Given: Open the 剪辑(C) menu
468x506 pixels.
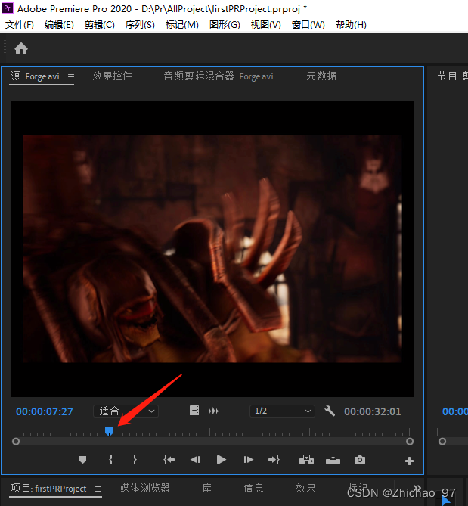Looking at the screenshot, I should pyautogui.click(x=99, y=25).
